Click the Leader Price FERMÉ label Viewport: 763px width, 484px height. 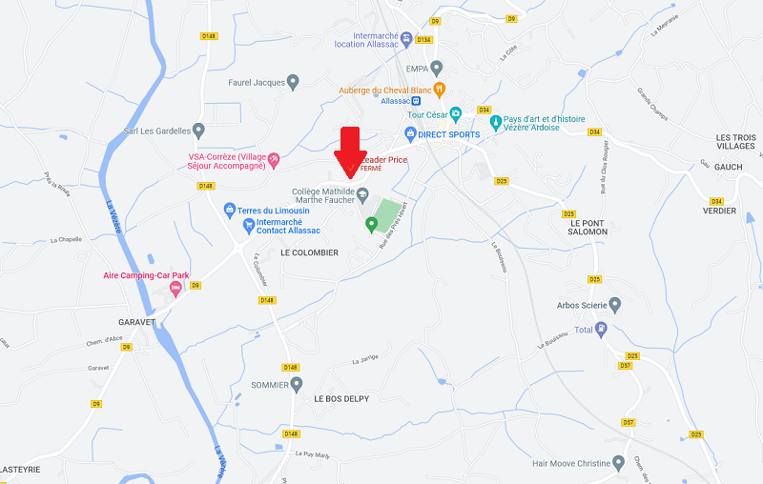coord(383,163)
